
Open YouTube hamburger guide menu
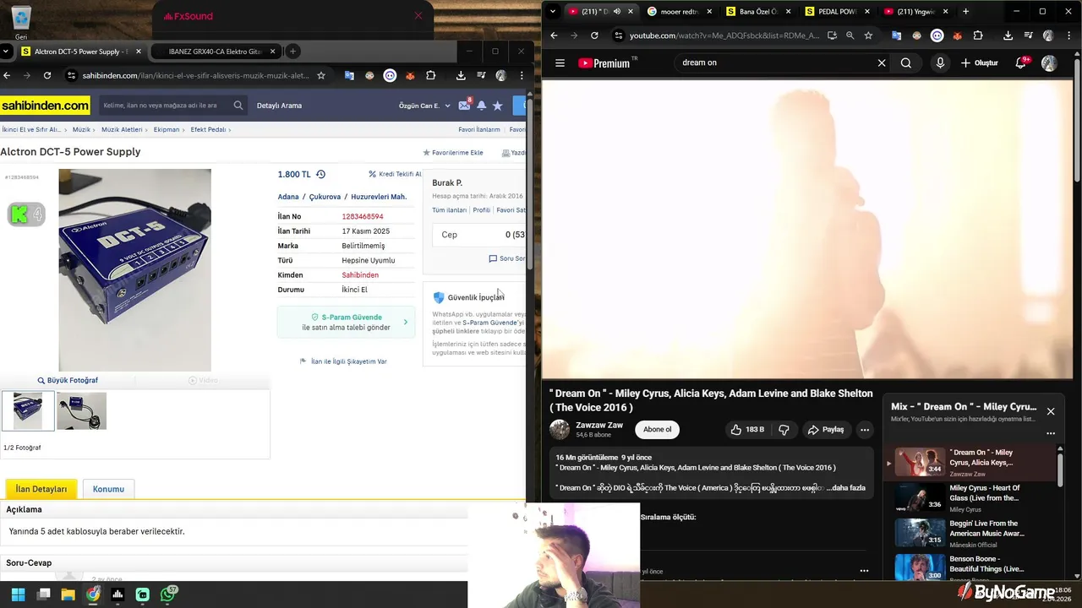[x=560, y=62]
